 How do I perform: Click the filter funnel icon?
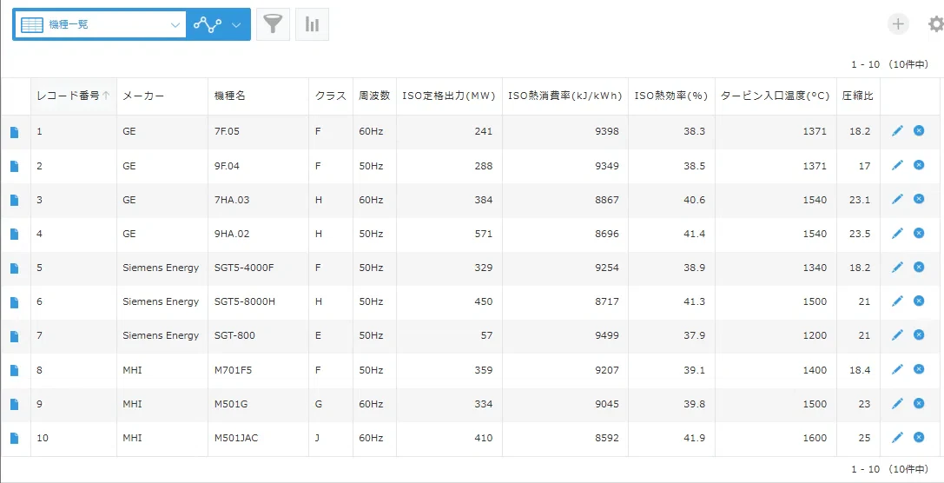coord(274,24)
